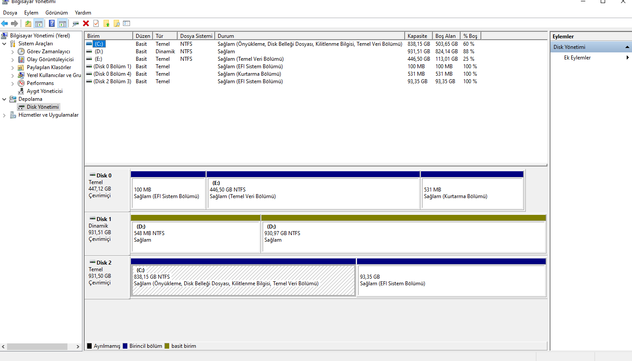Click the up-one-level folder toolbar icon
Screen dimensions: 632x361
(28, 24)
